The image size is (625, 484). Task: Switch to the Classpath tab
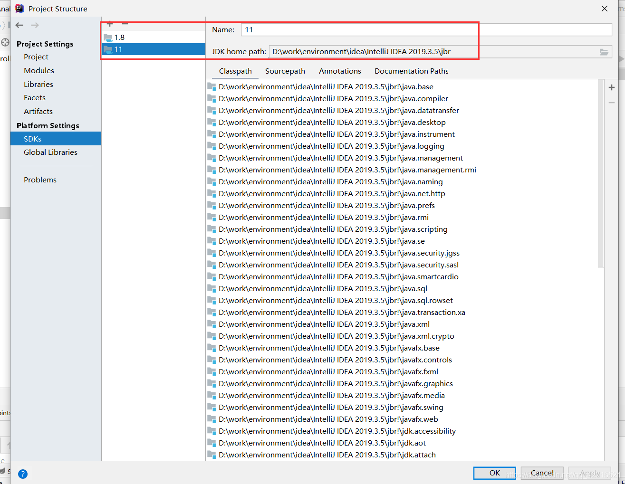(235, 71)
